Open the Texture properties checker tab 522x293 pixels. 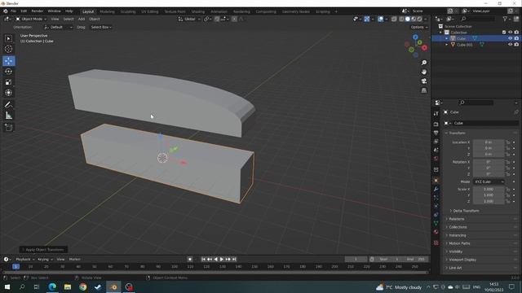[x=436, y=243]
